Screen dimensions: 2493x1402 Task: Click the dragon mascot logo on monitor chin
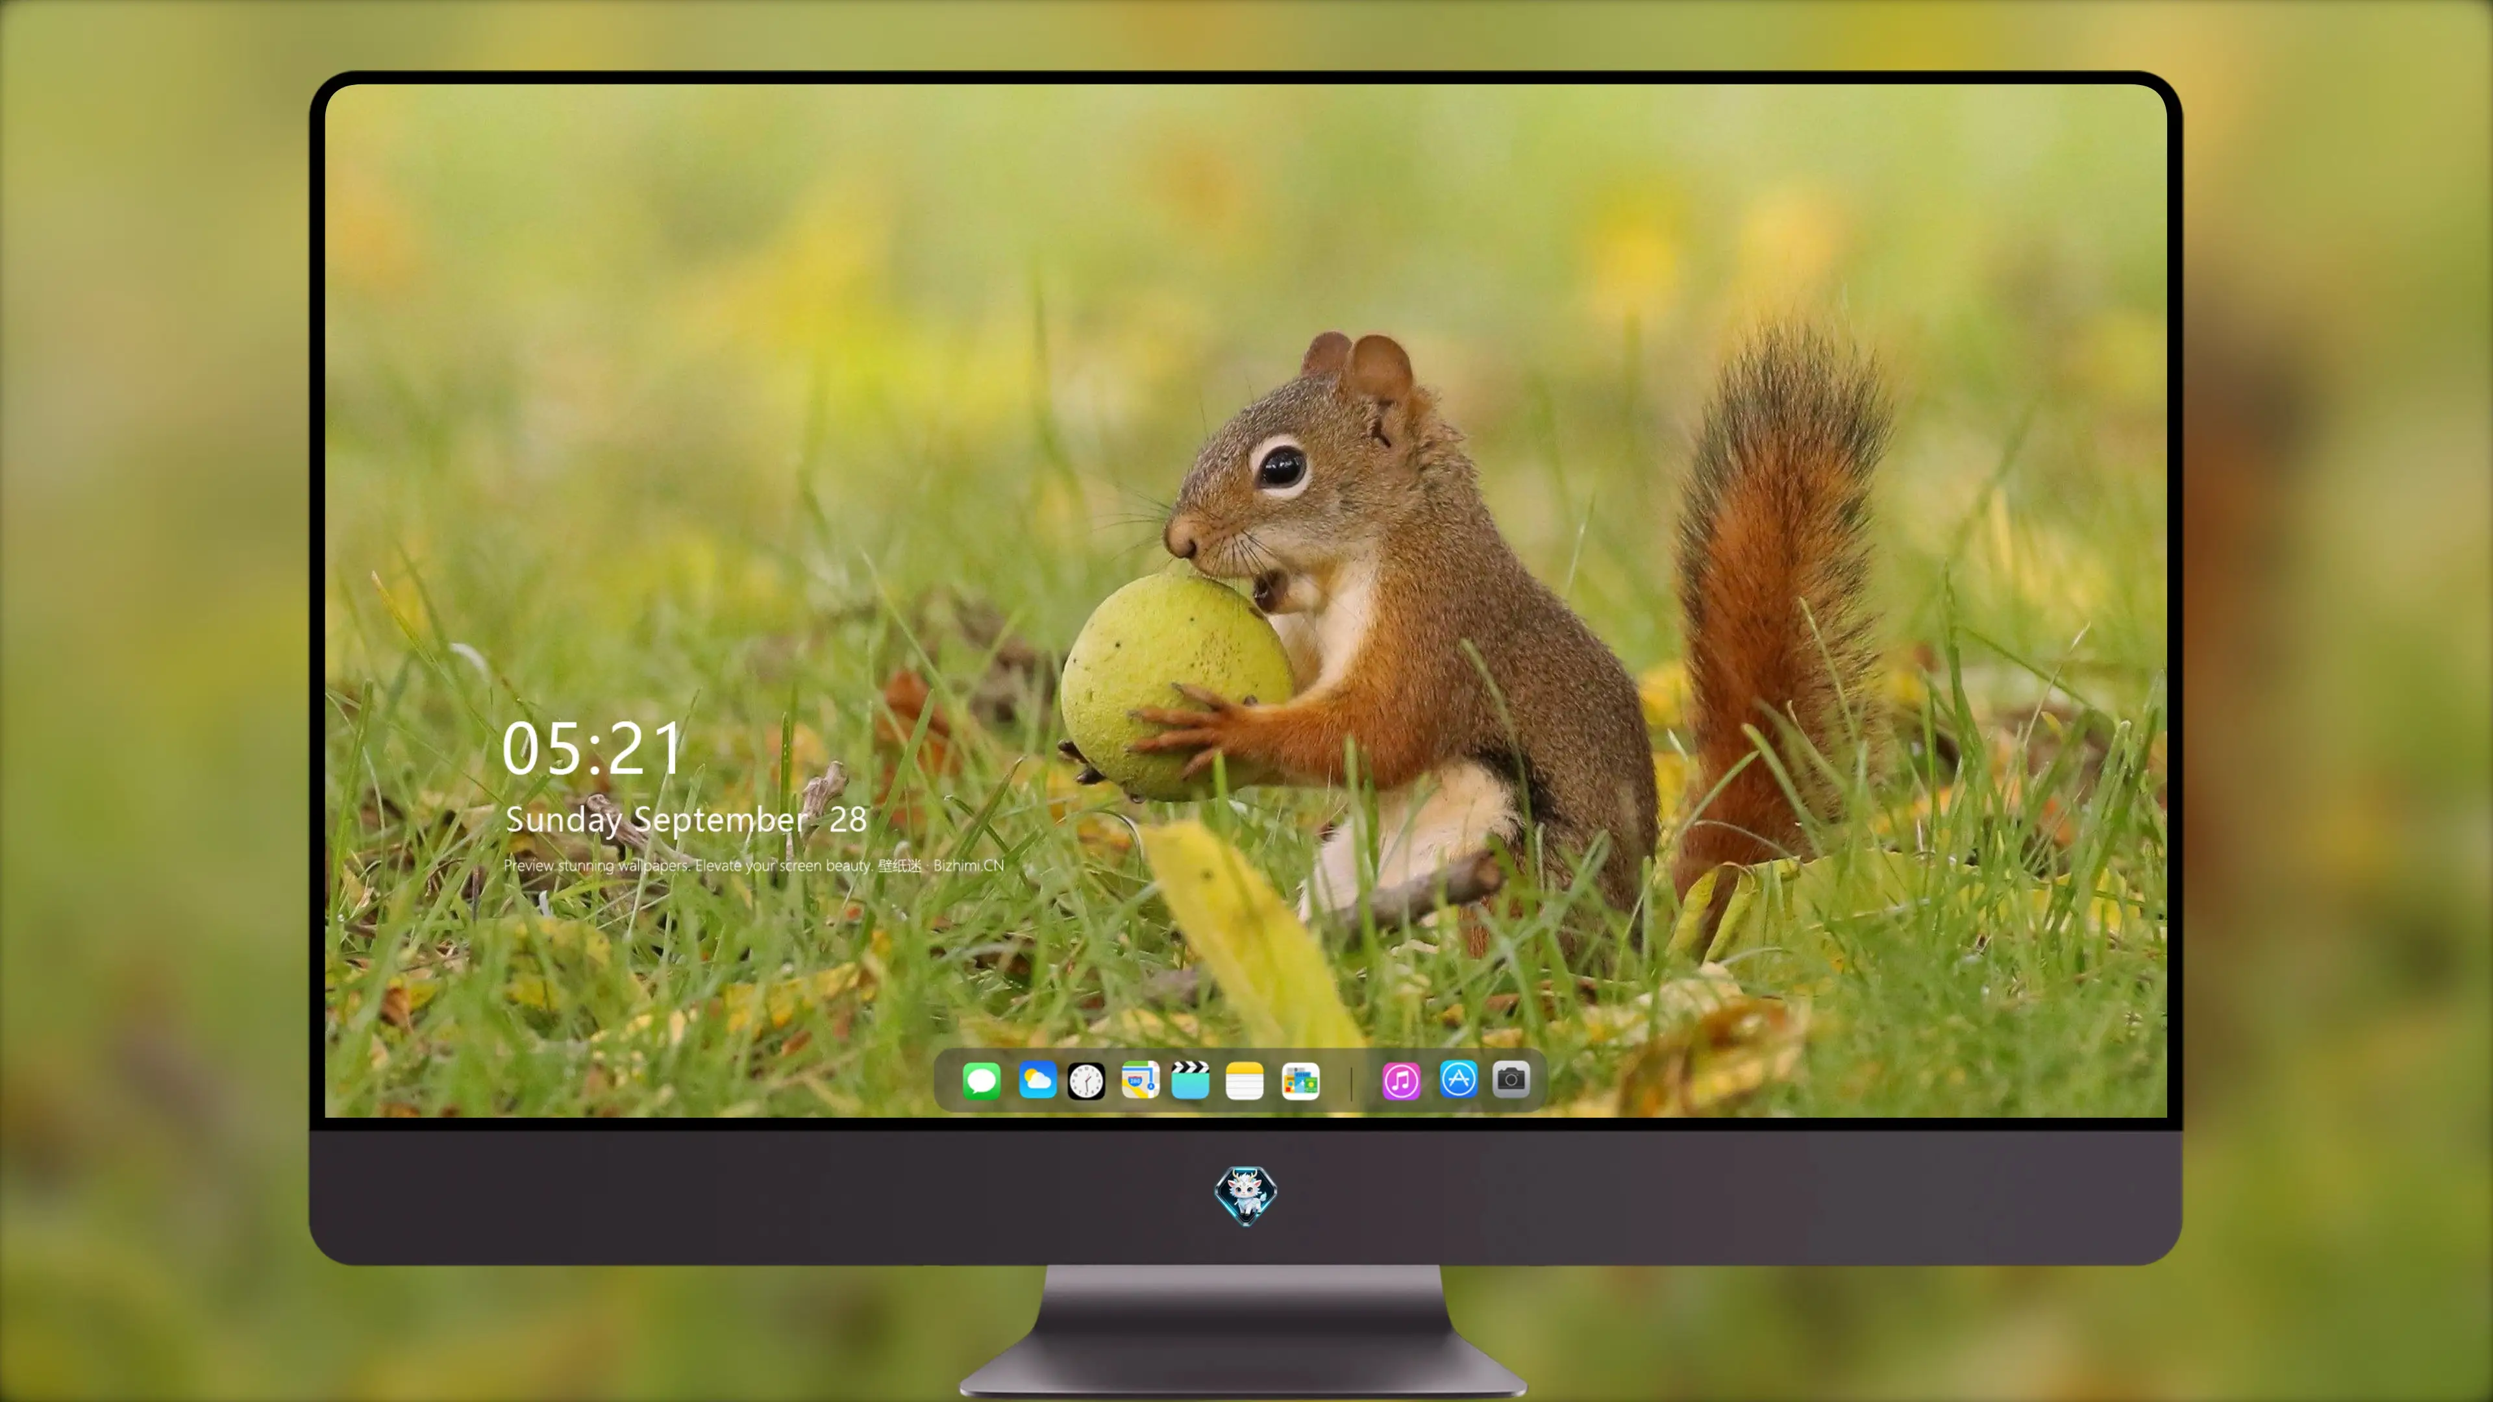click(1246, 1196)
